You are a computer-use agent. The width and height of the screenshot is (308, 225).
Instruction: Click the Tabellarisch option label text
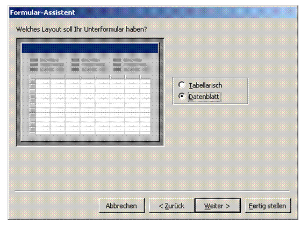(x=205, y=85)
